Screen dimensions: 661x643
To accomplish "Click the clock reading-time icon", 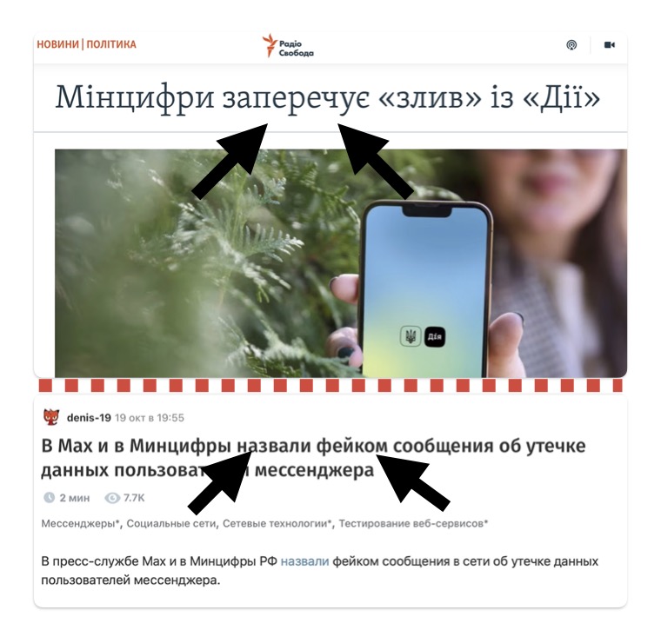I will pyautogui.click(x=49, y=498).
